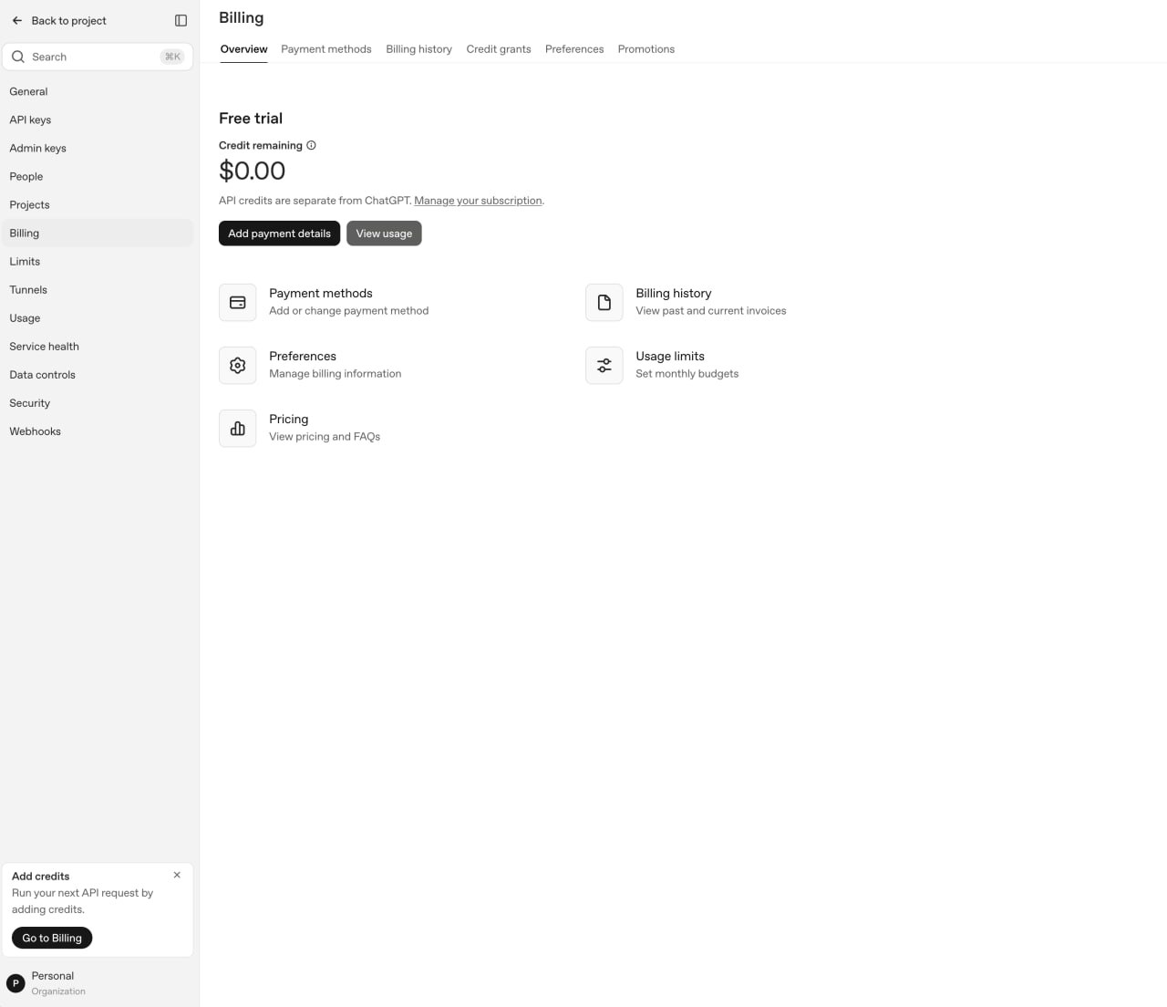Select Limits in the sidebar
1167x1007 pixels.
(98, 261)
